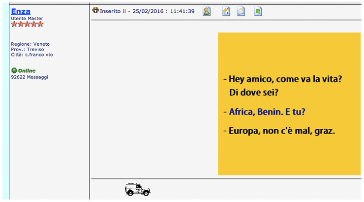Click the 'Regione: Veneto' text
Image resolution: width=364 pixels, height=202 pixels.
pyautogui.click(x=30, y=44)
